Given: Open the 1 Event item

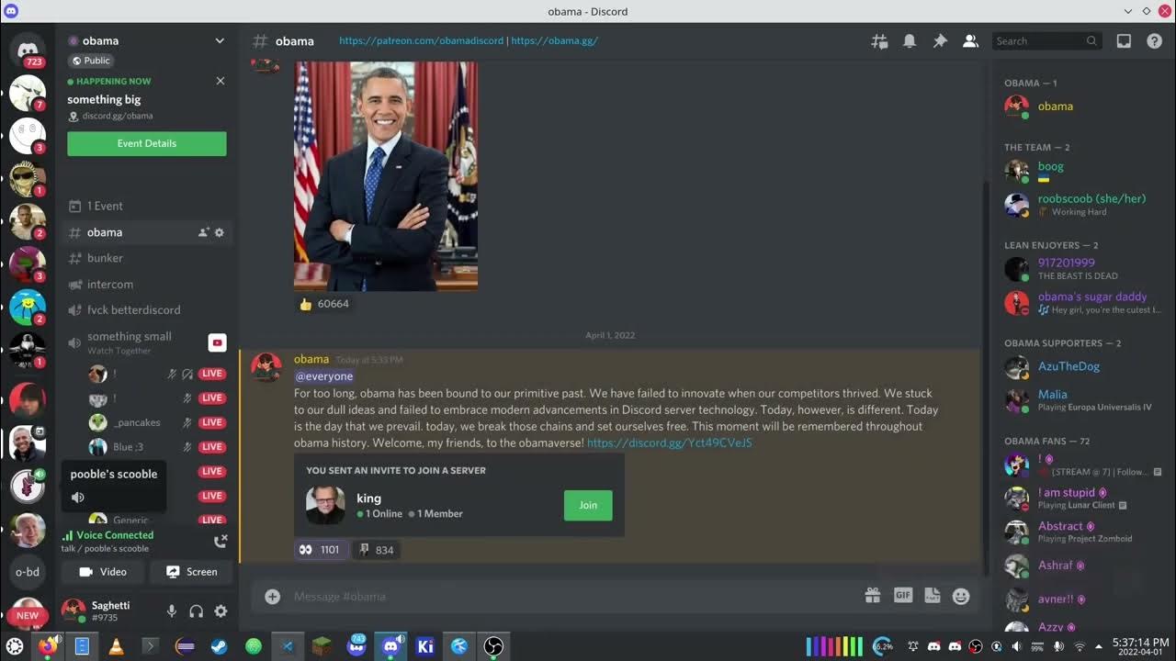Looking at the screenshot, I should [x=147, y=207].
